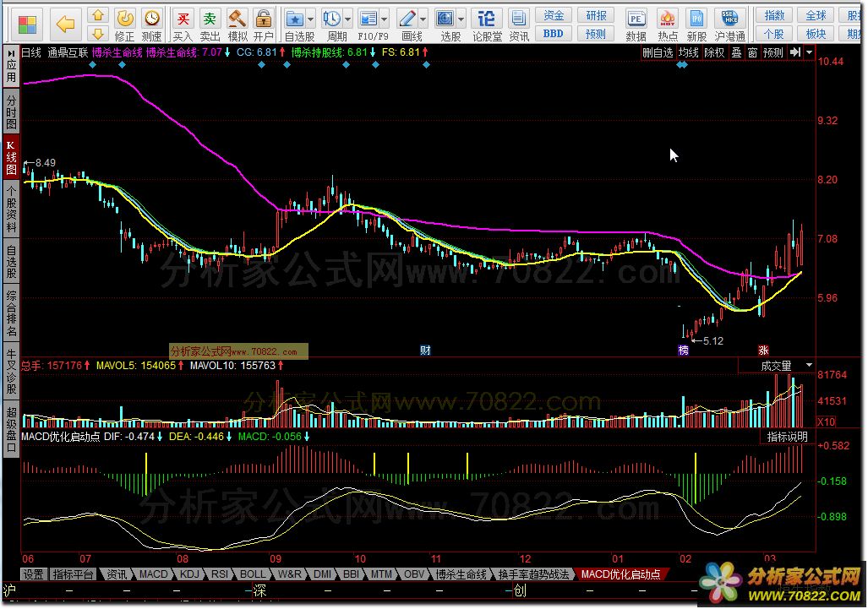Screen dimensions: 868x609
Task: Open the 成交量 indicator dropdown
Action: (x=809, y=366)
